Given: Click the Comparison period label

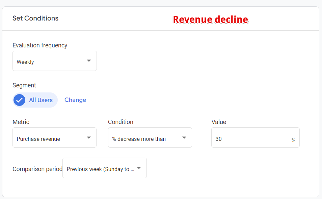Looking at the screenshot, I should (37, 169).
